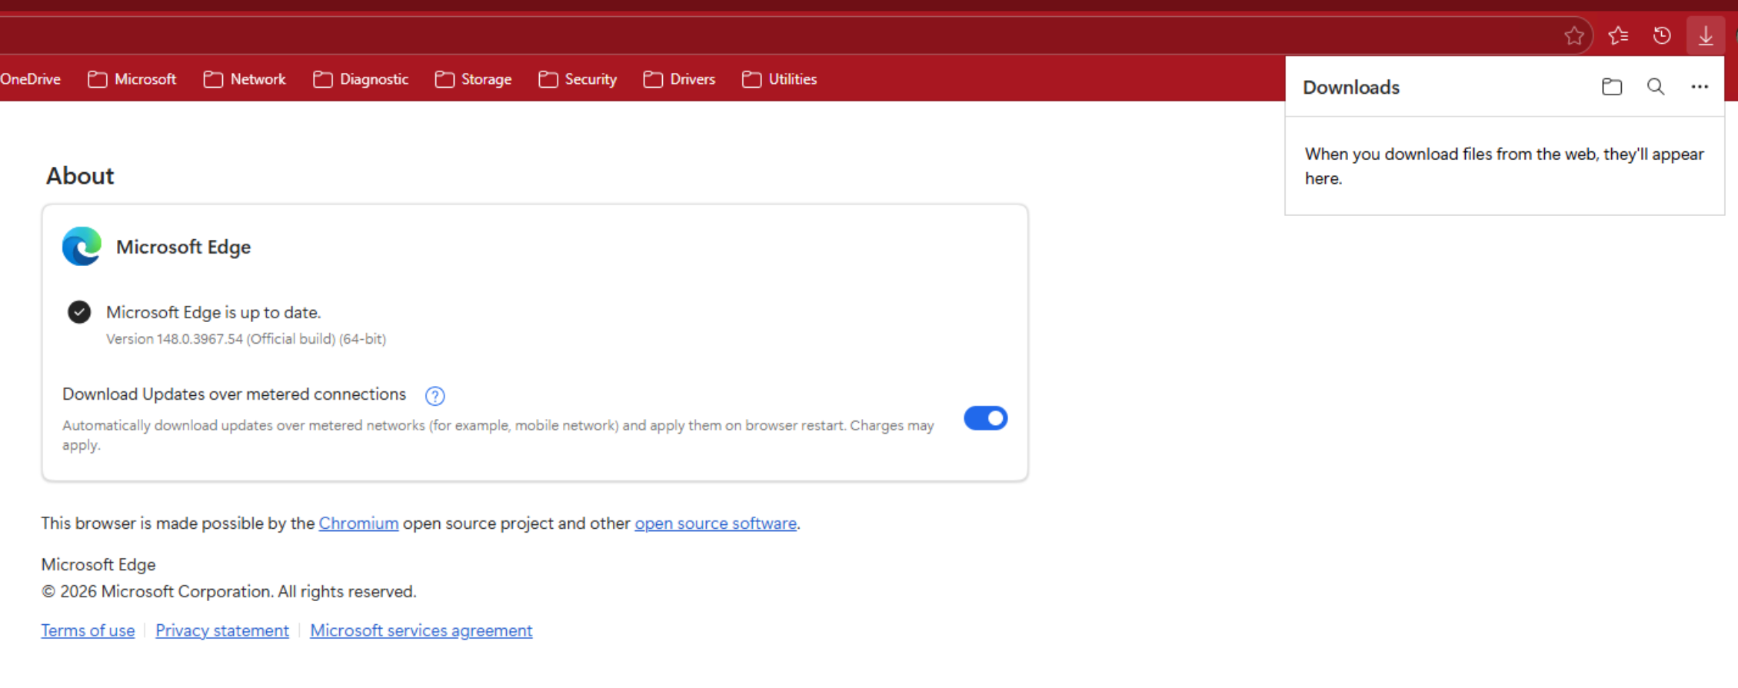Disable Download Updates over metered connections
The width and height of the screenshot is (1738, 688).
(x=985, y=418)
